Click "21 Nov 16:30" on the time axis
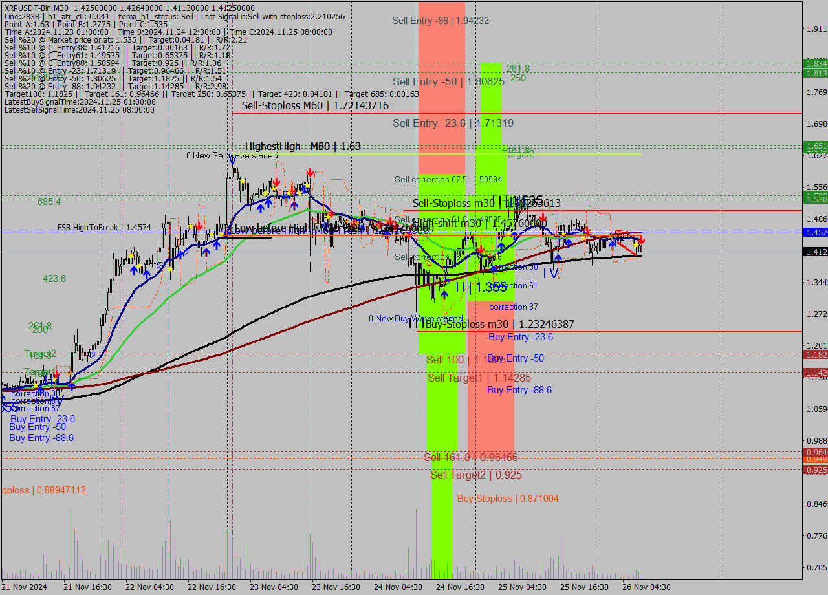 [x=86, y=587]
